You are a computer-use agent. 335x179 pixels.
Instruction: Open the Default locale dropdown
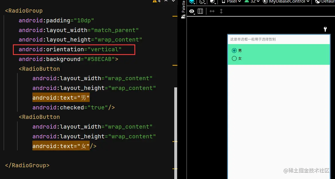coord(325,1)
